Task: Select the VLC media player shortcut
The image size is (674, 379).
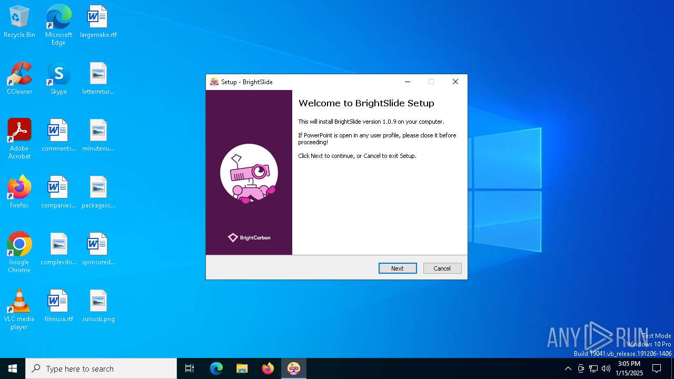Action: (x=19, y=310)
